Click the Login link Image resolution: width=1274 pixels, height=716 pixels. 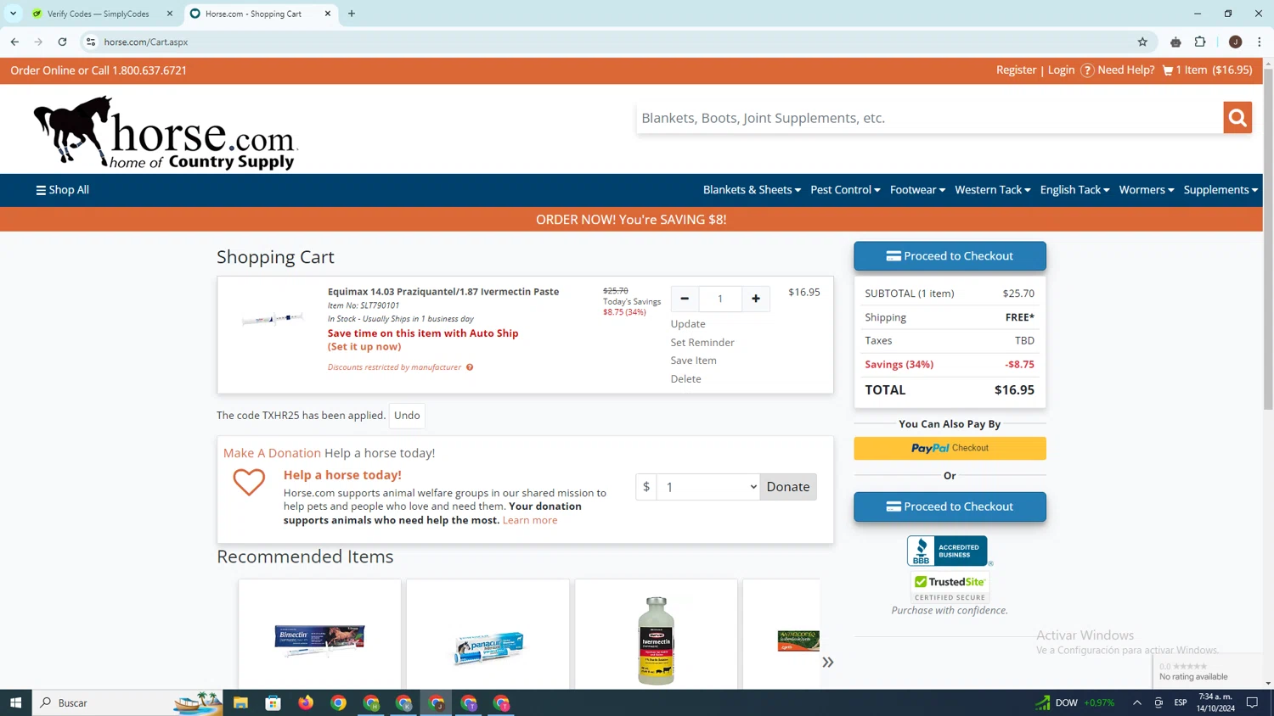pos(1061,70)
